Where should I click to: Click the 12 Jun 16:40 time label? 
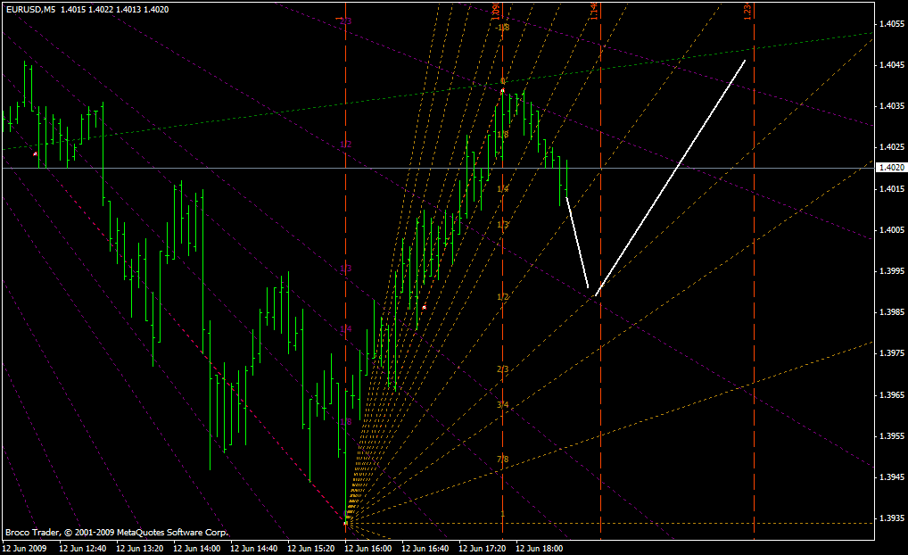click(x=425, y=548)
